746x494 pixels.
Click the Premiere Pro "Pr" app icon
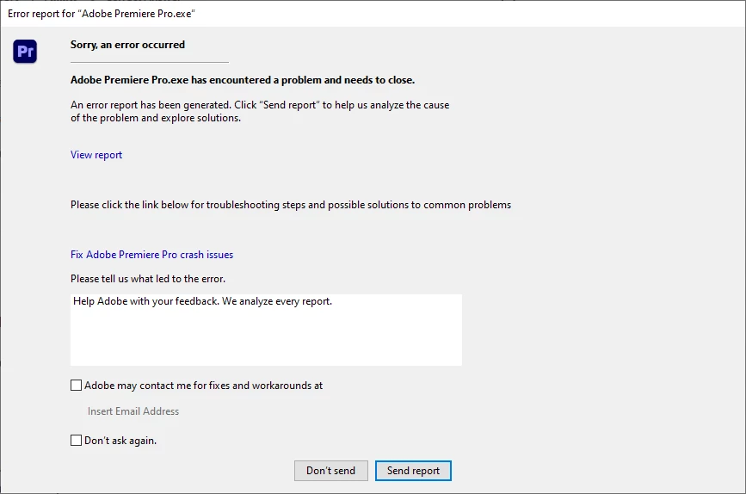[25, 52]
